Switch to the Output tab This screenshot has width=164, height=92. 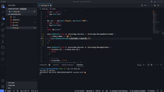[x=56, y=65]
